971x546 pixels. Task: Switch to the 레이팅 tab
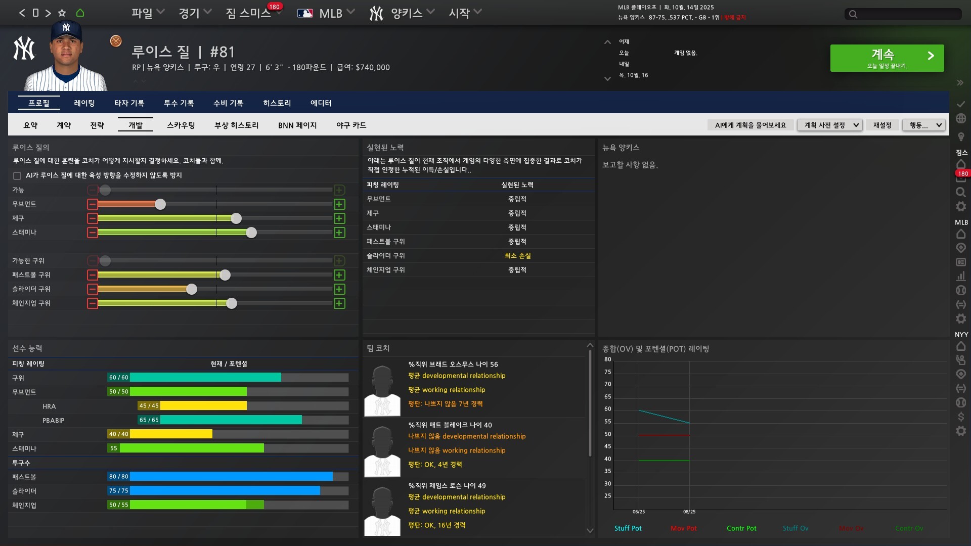pos(84,103)
